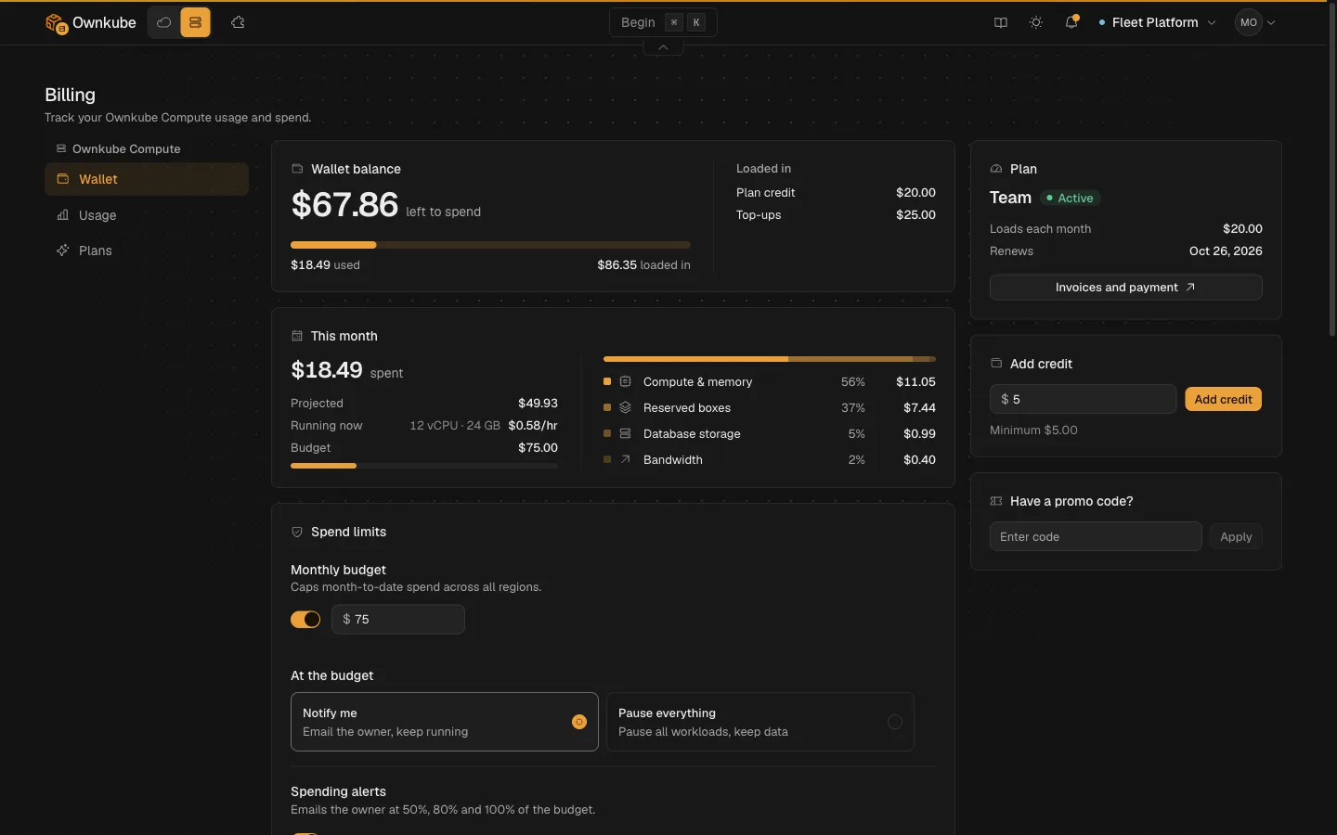Click the Add credit card icon
Screen dimensions: 1337x835
pyautogui.click(x=996, y=364)
